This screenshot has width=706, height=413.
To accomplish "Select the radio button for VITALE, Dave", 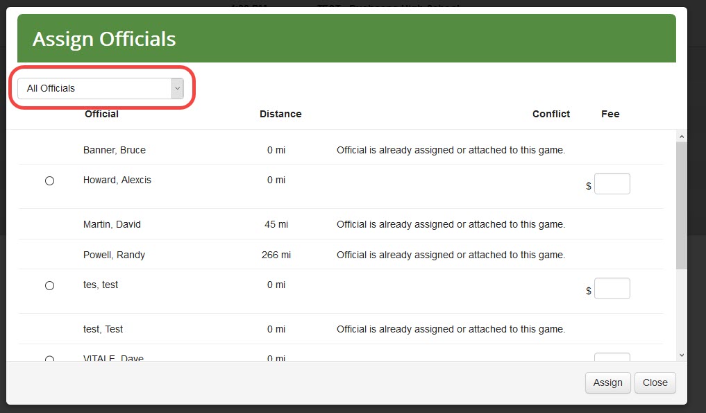I will pos(49,360).
